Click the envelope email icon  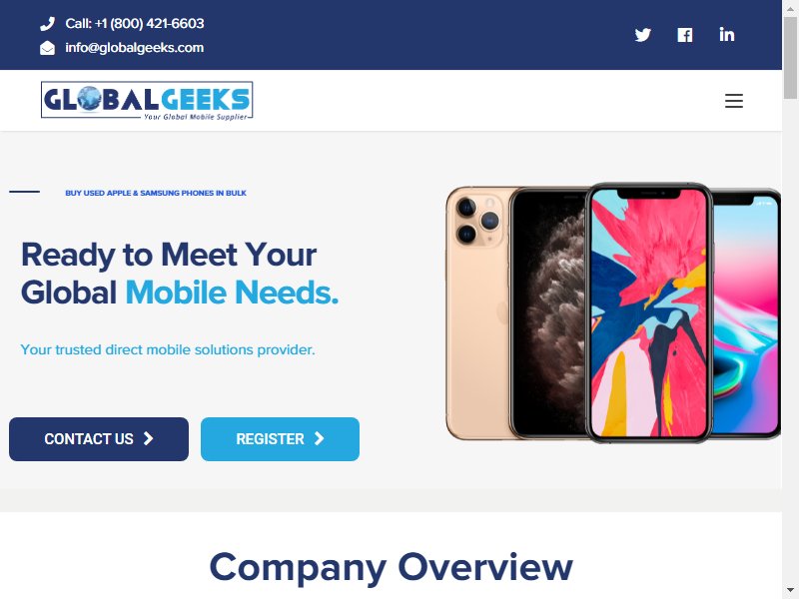point(47,48)
